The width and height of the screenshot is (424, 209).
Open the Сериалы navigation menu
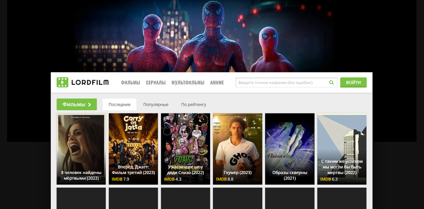[x=156, y=83]
